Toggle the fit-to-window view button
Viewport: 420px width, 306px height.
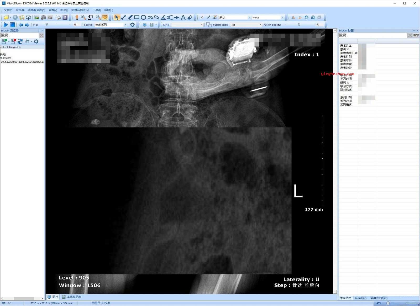105,18
